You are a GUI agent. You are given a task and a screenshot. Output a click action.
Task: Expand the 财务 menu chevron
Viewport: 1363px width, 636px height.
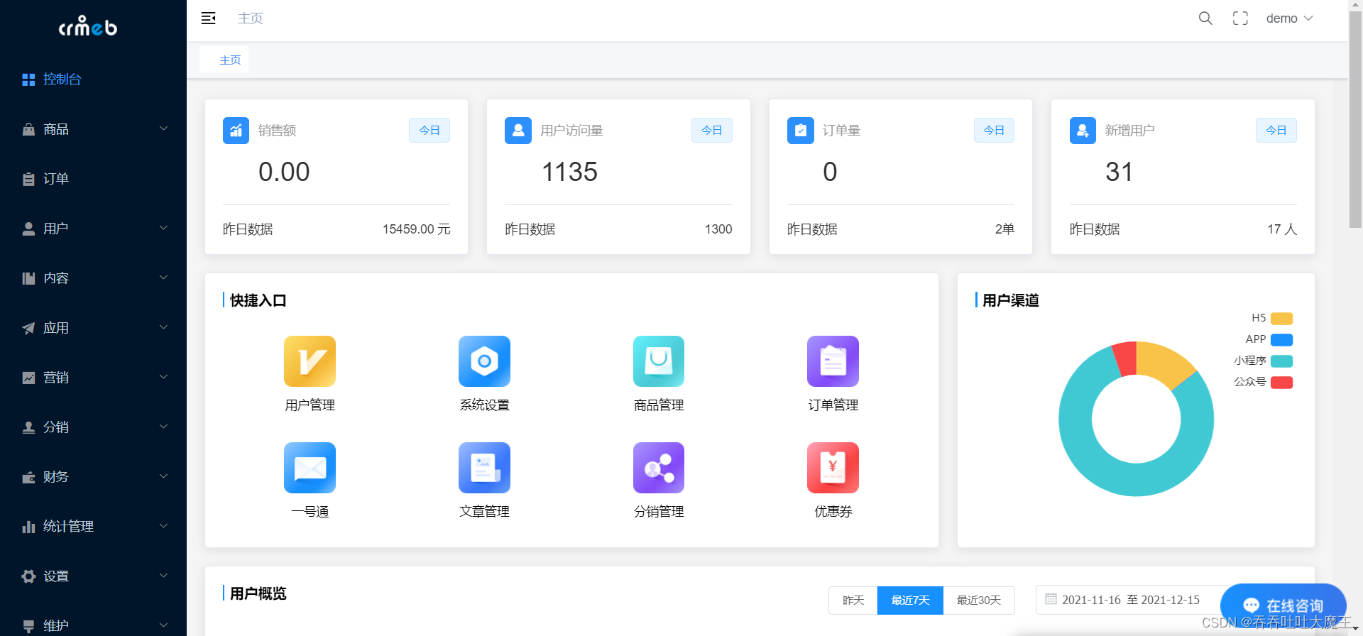(x=163, y=476)
